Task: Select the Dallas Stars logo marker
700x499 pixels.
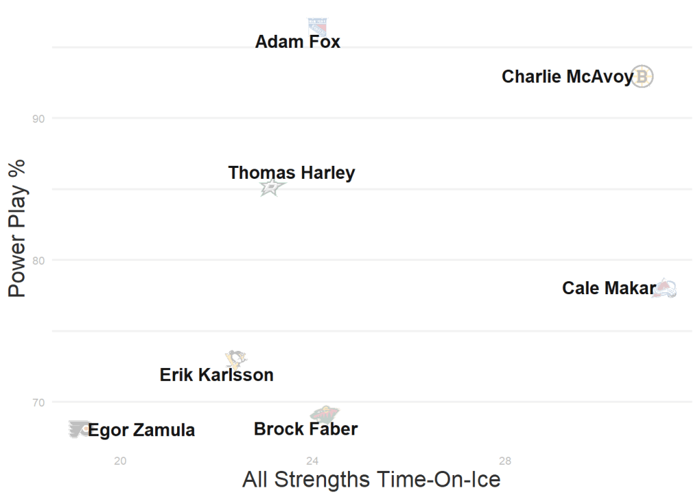Action: point(271,187)
